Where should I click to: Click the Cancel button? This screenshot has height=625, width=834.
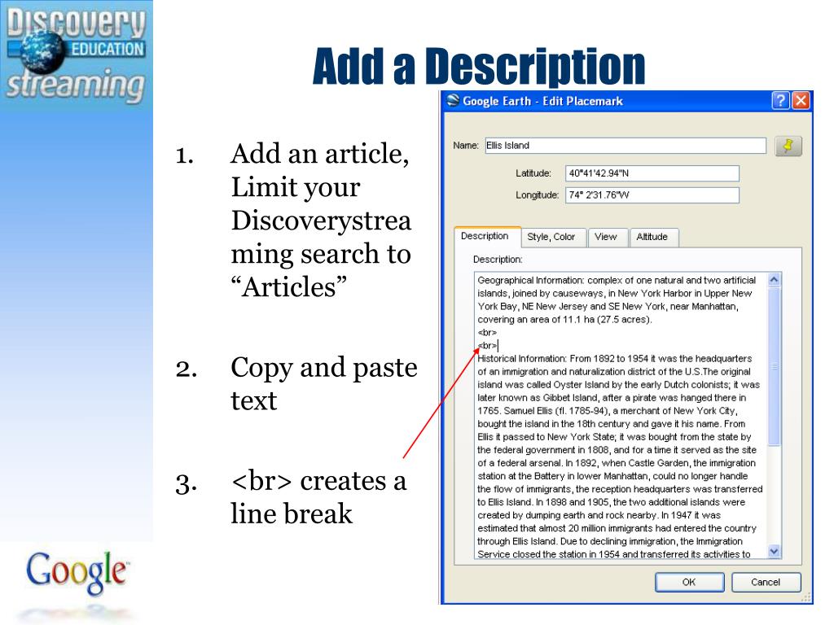(766, 583)
